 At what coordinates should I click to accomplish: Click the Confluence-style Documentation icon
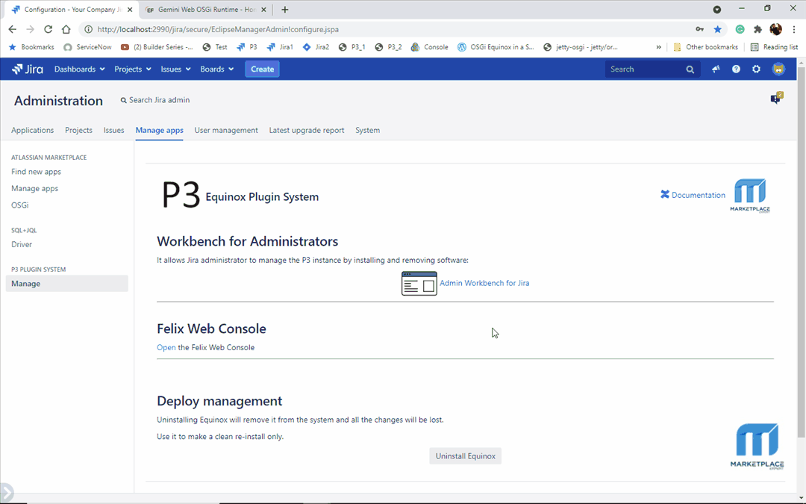[x=665, y=194]
